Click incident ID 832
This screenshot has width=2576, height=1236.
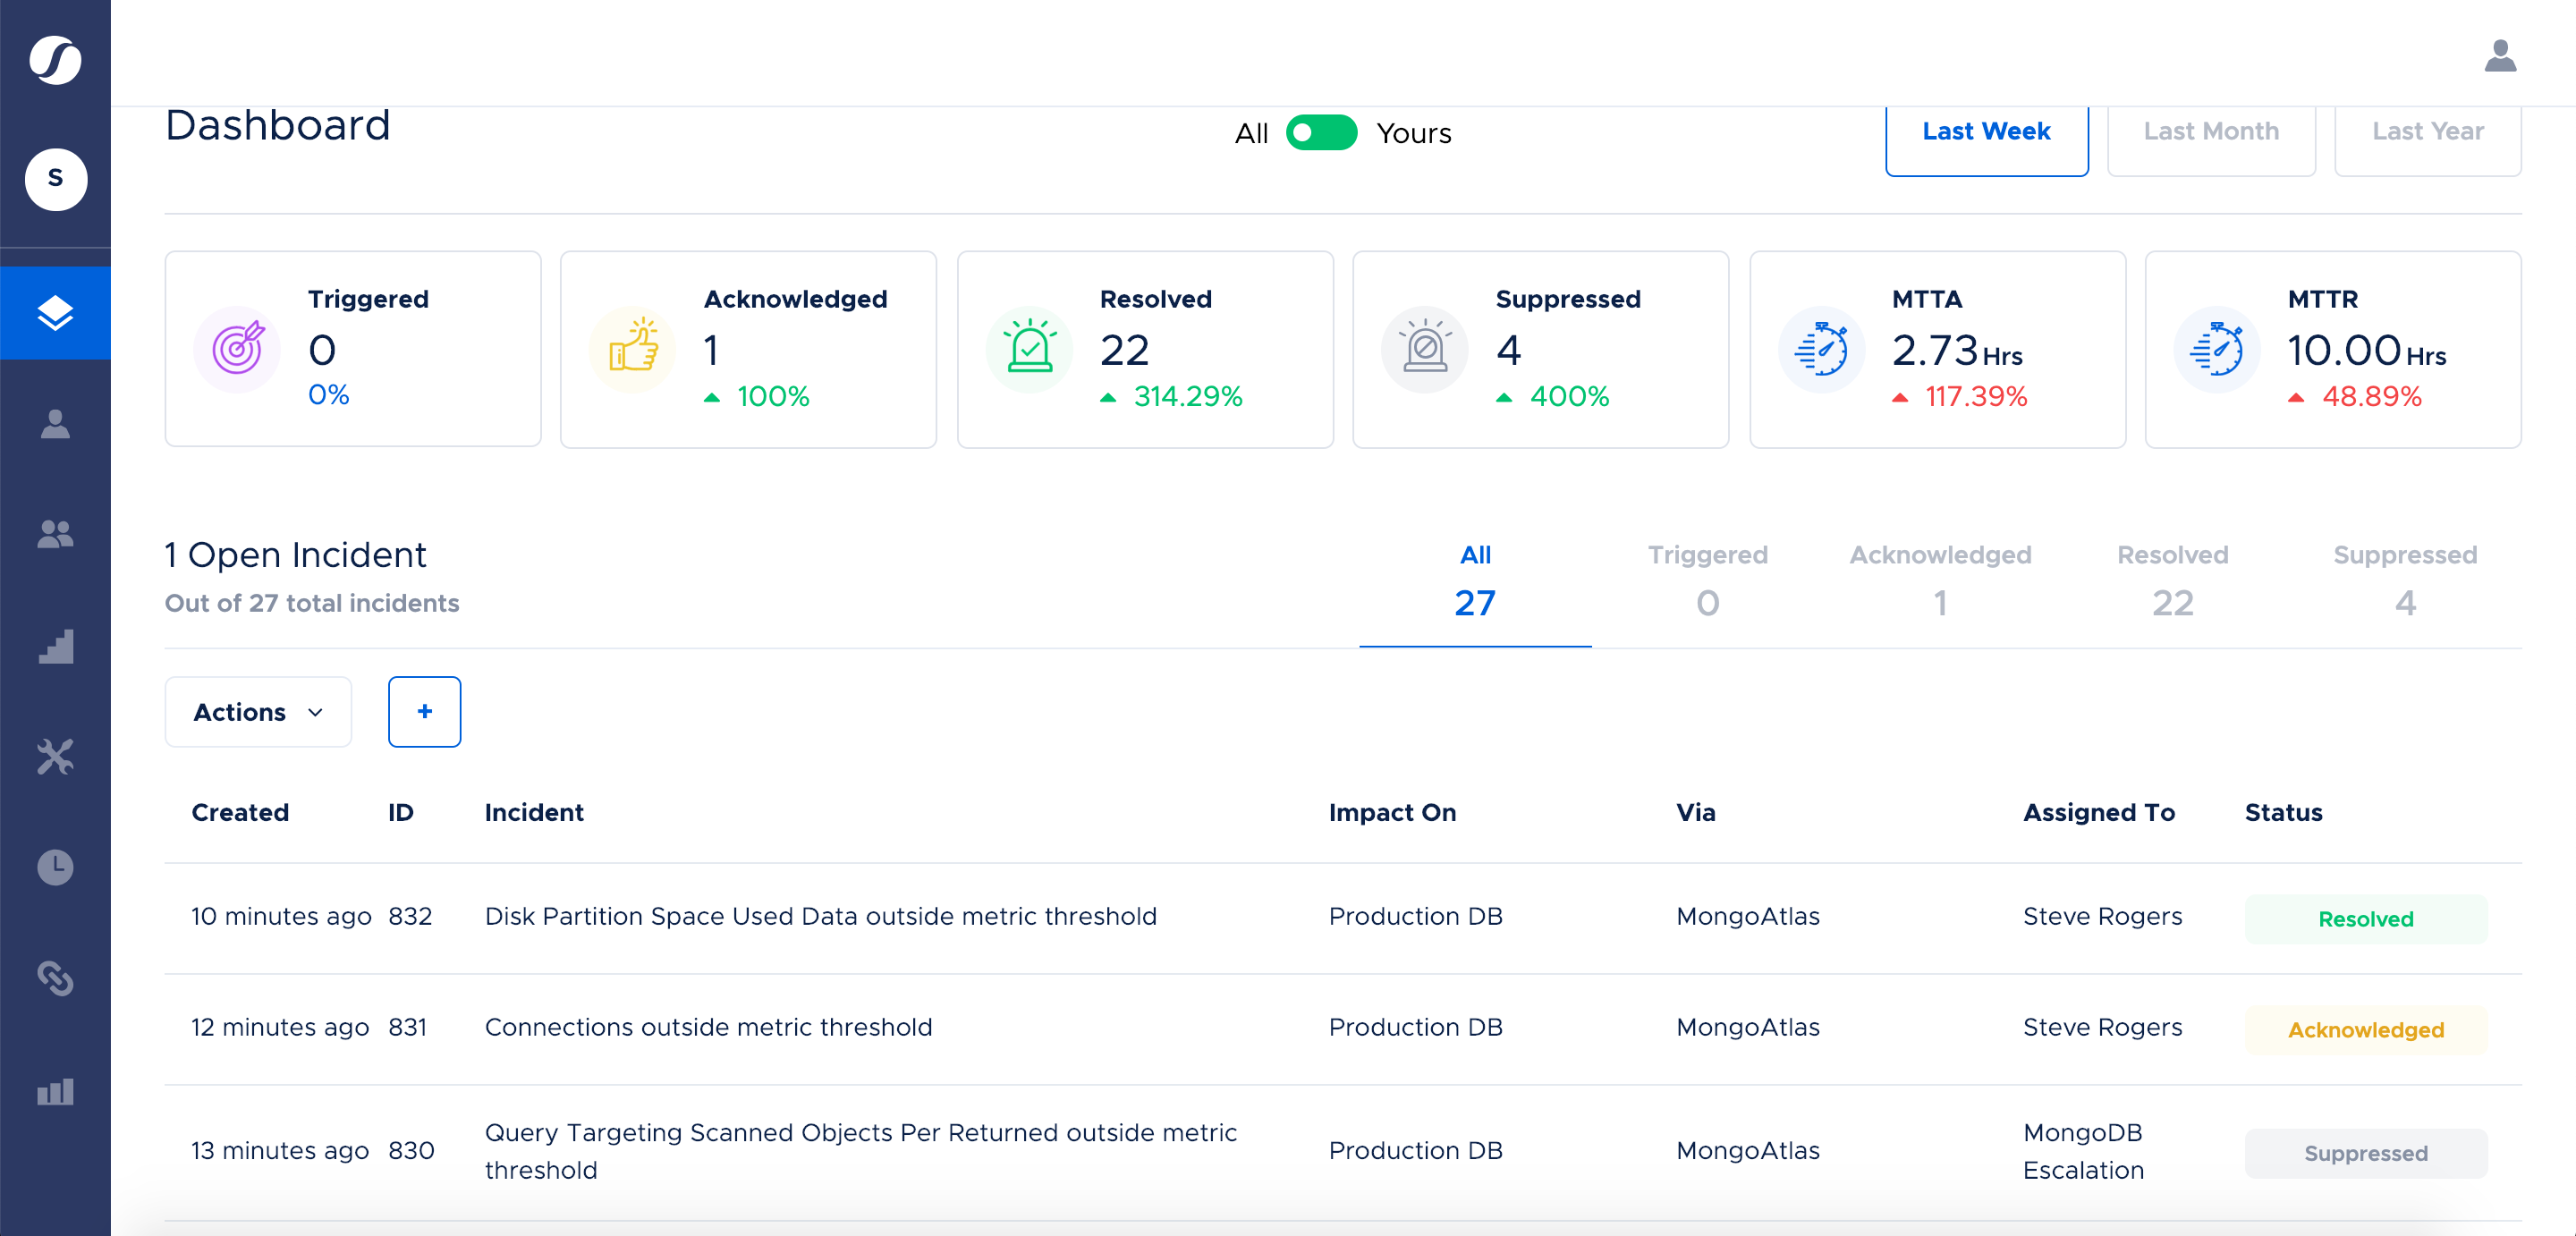coord(410,916)
